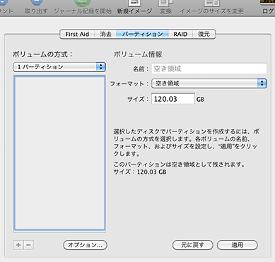The image size is (275, 262).
Task: Click the 元に戻す button
Action: coord(193,245)
